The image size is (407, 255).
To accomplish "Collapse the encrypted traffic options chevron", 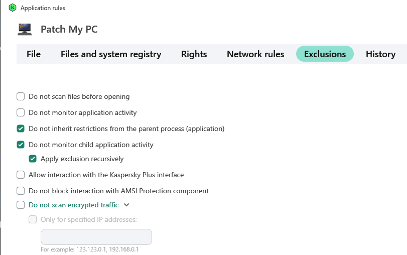I will point(126,205).
